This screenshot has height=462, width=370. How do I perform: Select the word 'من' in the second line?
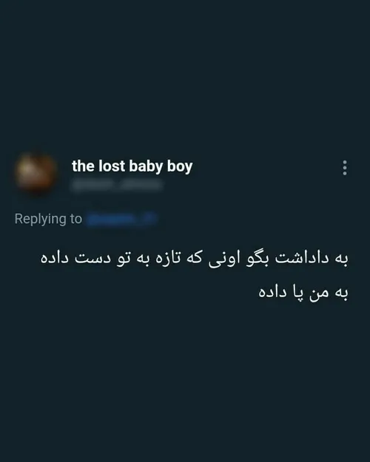(x=319, y=293)
